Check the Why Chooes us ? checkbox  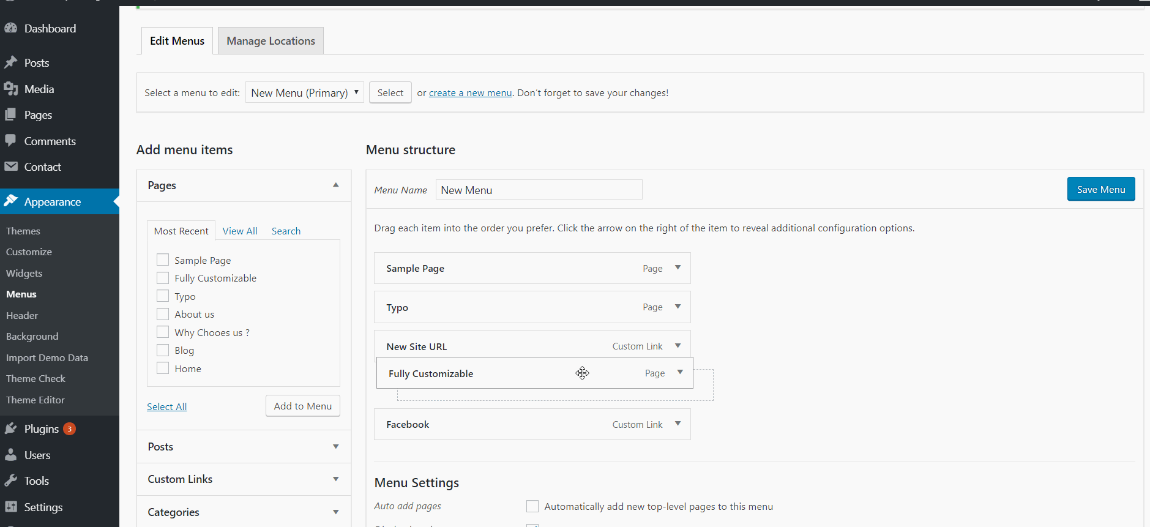coord(163,332)
